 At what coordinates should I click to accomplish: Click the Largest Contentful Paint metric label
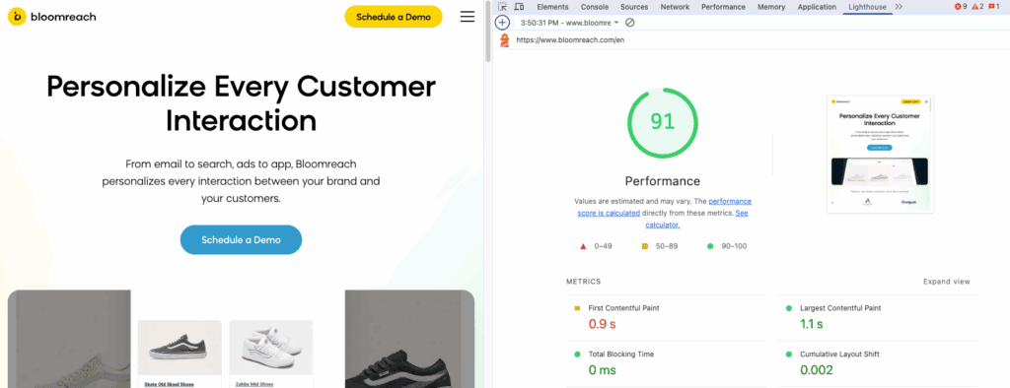[840, 308]
